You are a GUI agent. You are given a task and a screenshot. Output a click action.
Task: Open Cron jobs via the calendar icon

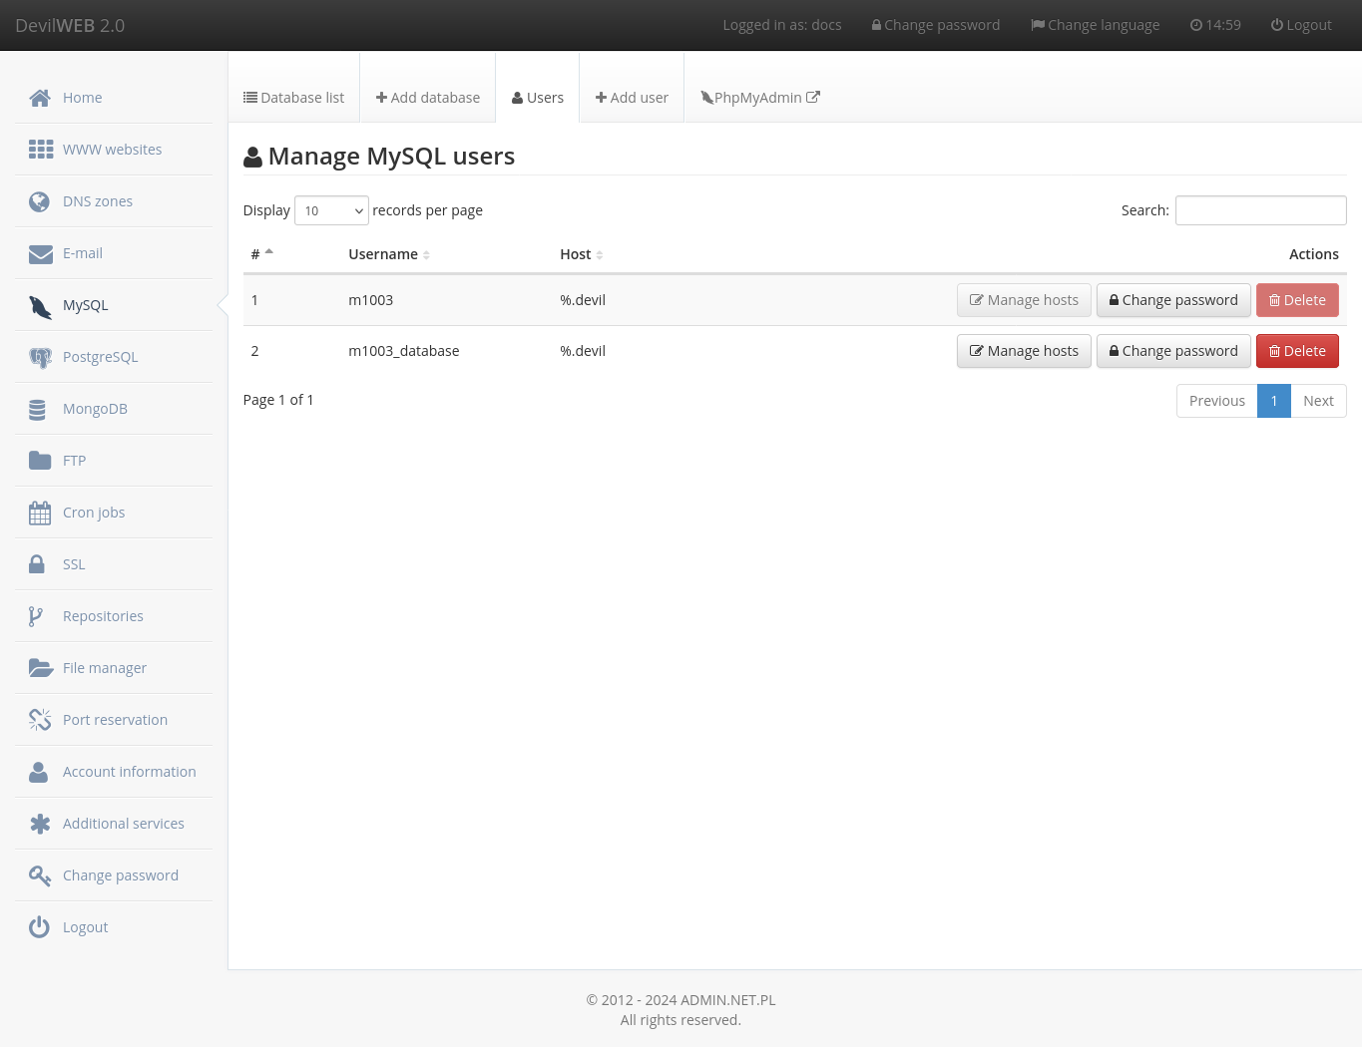(40, 512)
